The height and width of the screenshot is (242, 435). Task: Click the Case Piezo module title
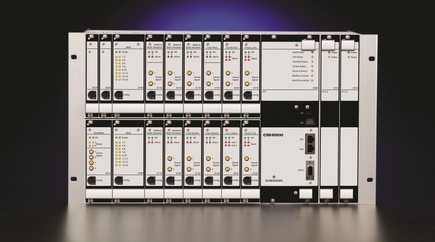pos(212,47)
